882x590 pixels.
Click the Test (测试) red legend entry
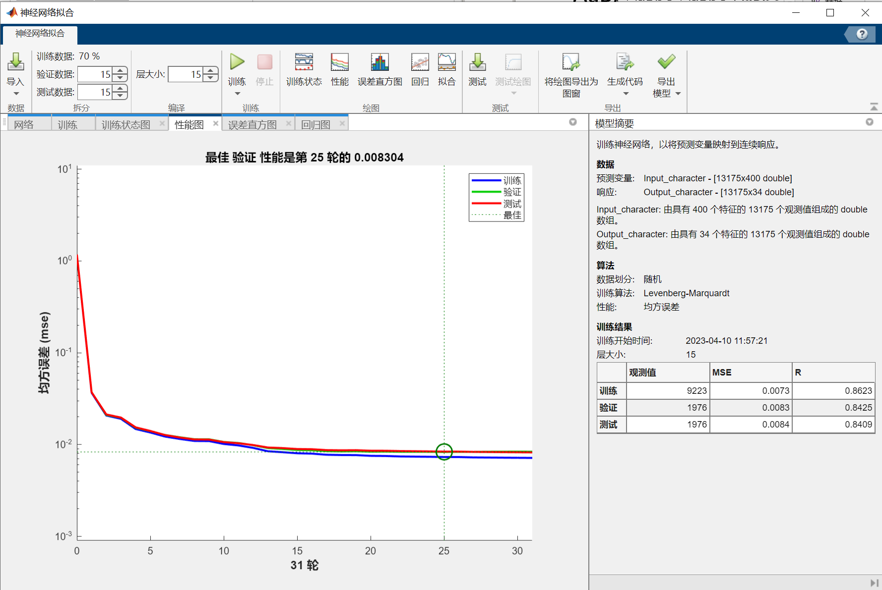497,204
